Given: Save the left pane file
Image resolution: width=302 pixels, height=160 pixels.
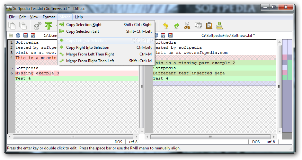Looking at the screenshot, I should (x=25, y=35).
